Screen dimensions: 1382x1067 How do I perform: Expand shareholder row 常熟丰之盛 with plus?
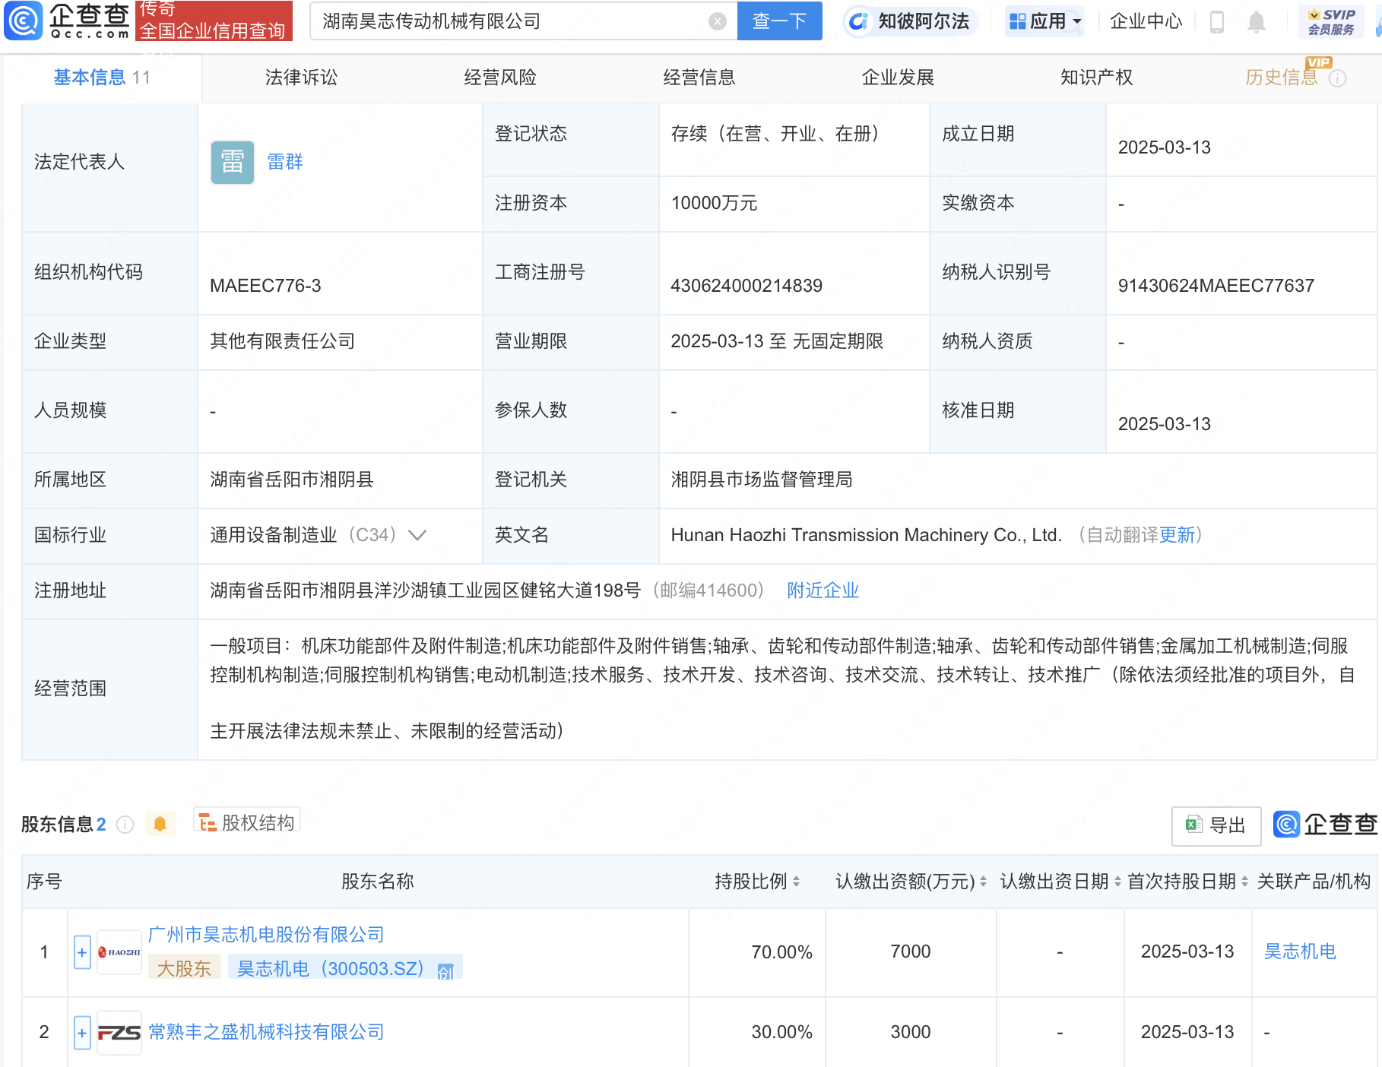[x=82, y=1033]
